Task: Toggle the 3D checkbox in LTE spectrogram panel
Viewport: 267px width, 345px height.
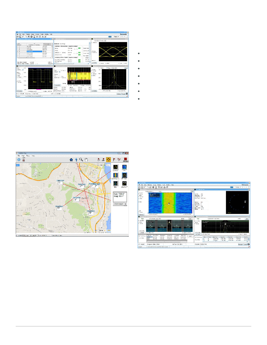Action: 139,202
